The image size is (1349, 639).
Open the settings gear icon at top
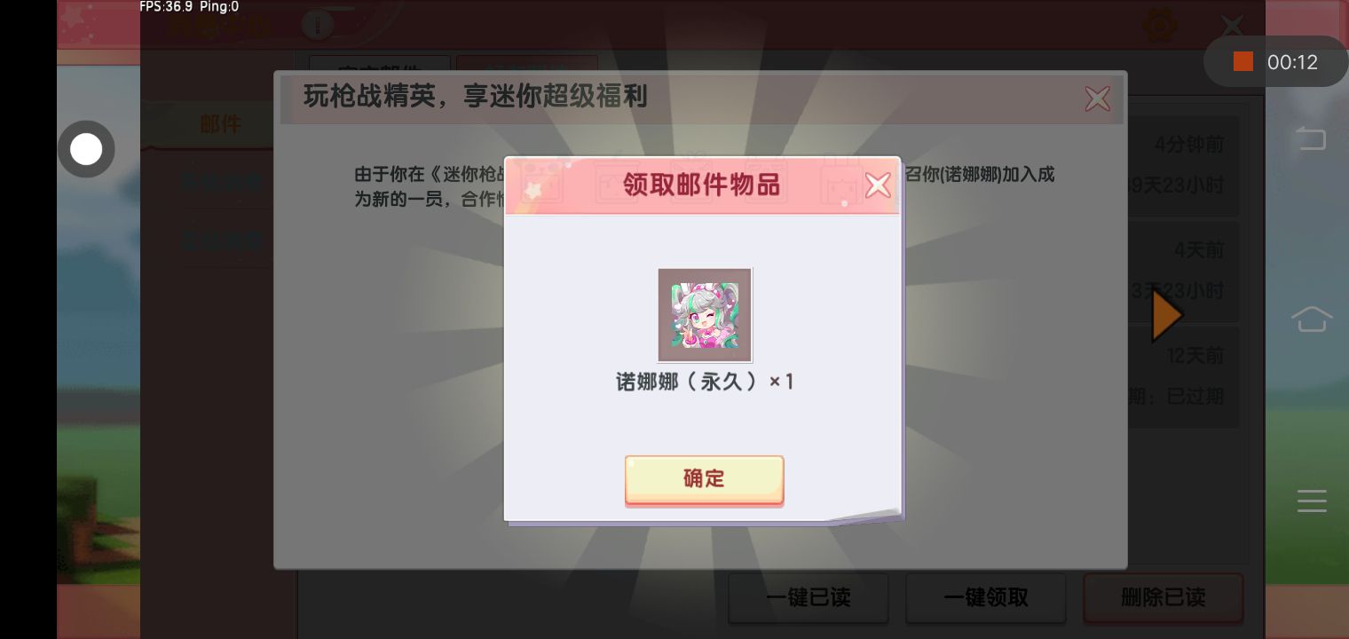click(x=1160, y=25)
